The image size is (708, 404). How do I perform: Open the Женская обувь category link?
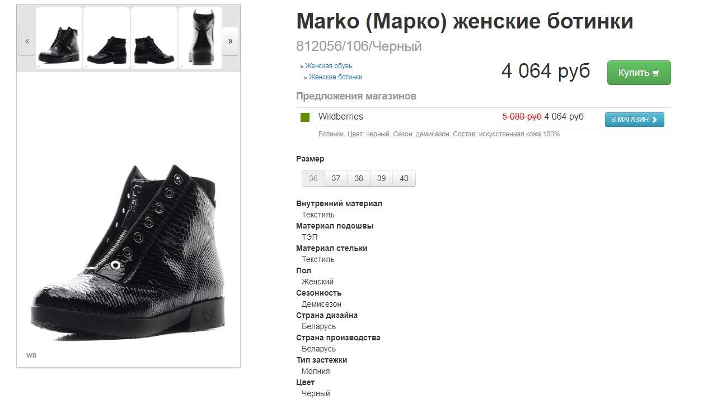click(x=329, y=66)
